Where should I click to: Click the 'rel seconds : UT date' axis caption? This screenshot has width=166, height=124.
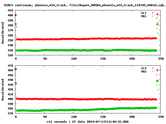point(88,122)
